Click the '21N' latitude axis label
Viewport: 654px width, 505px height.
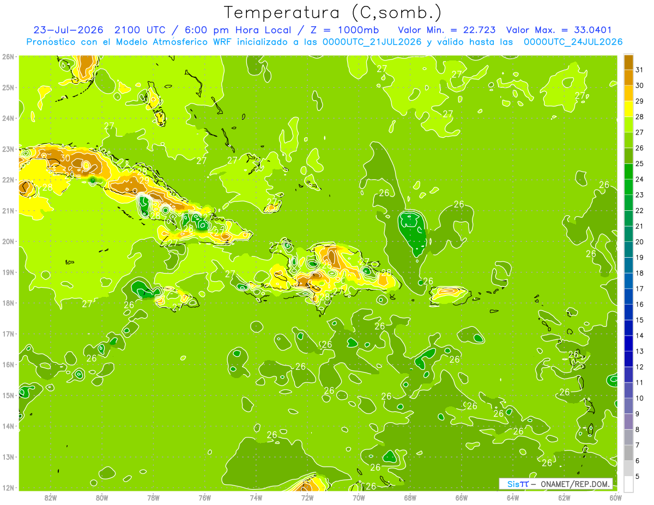pos(8,210)
